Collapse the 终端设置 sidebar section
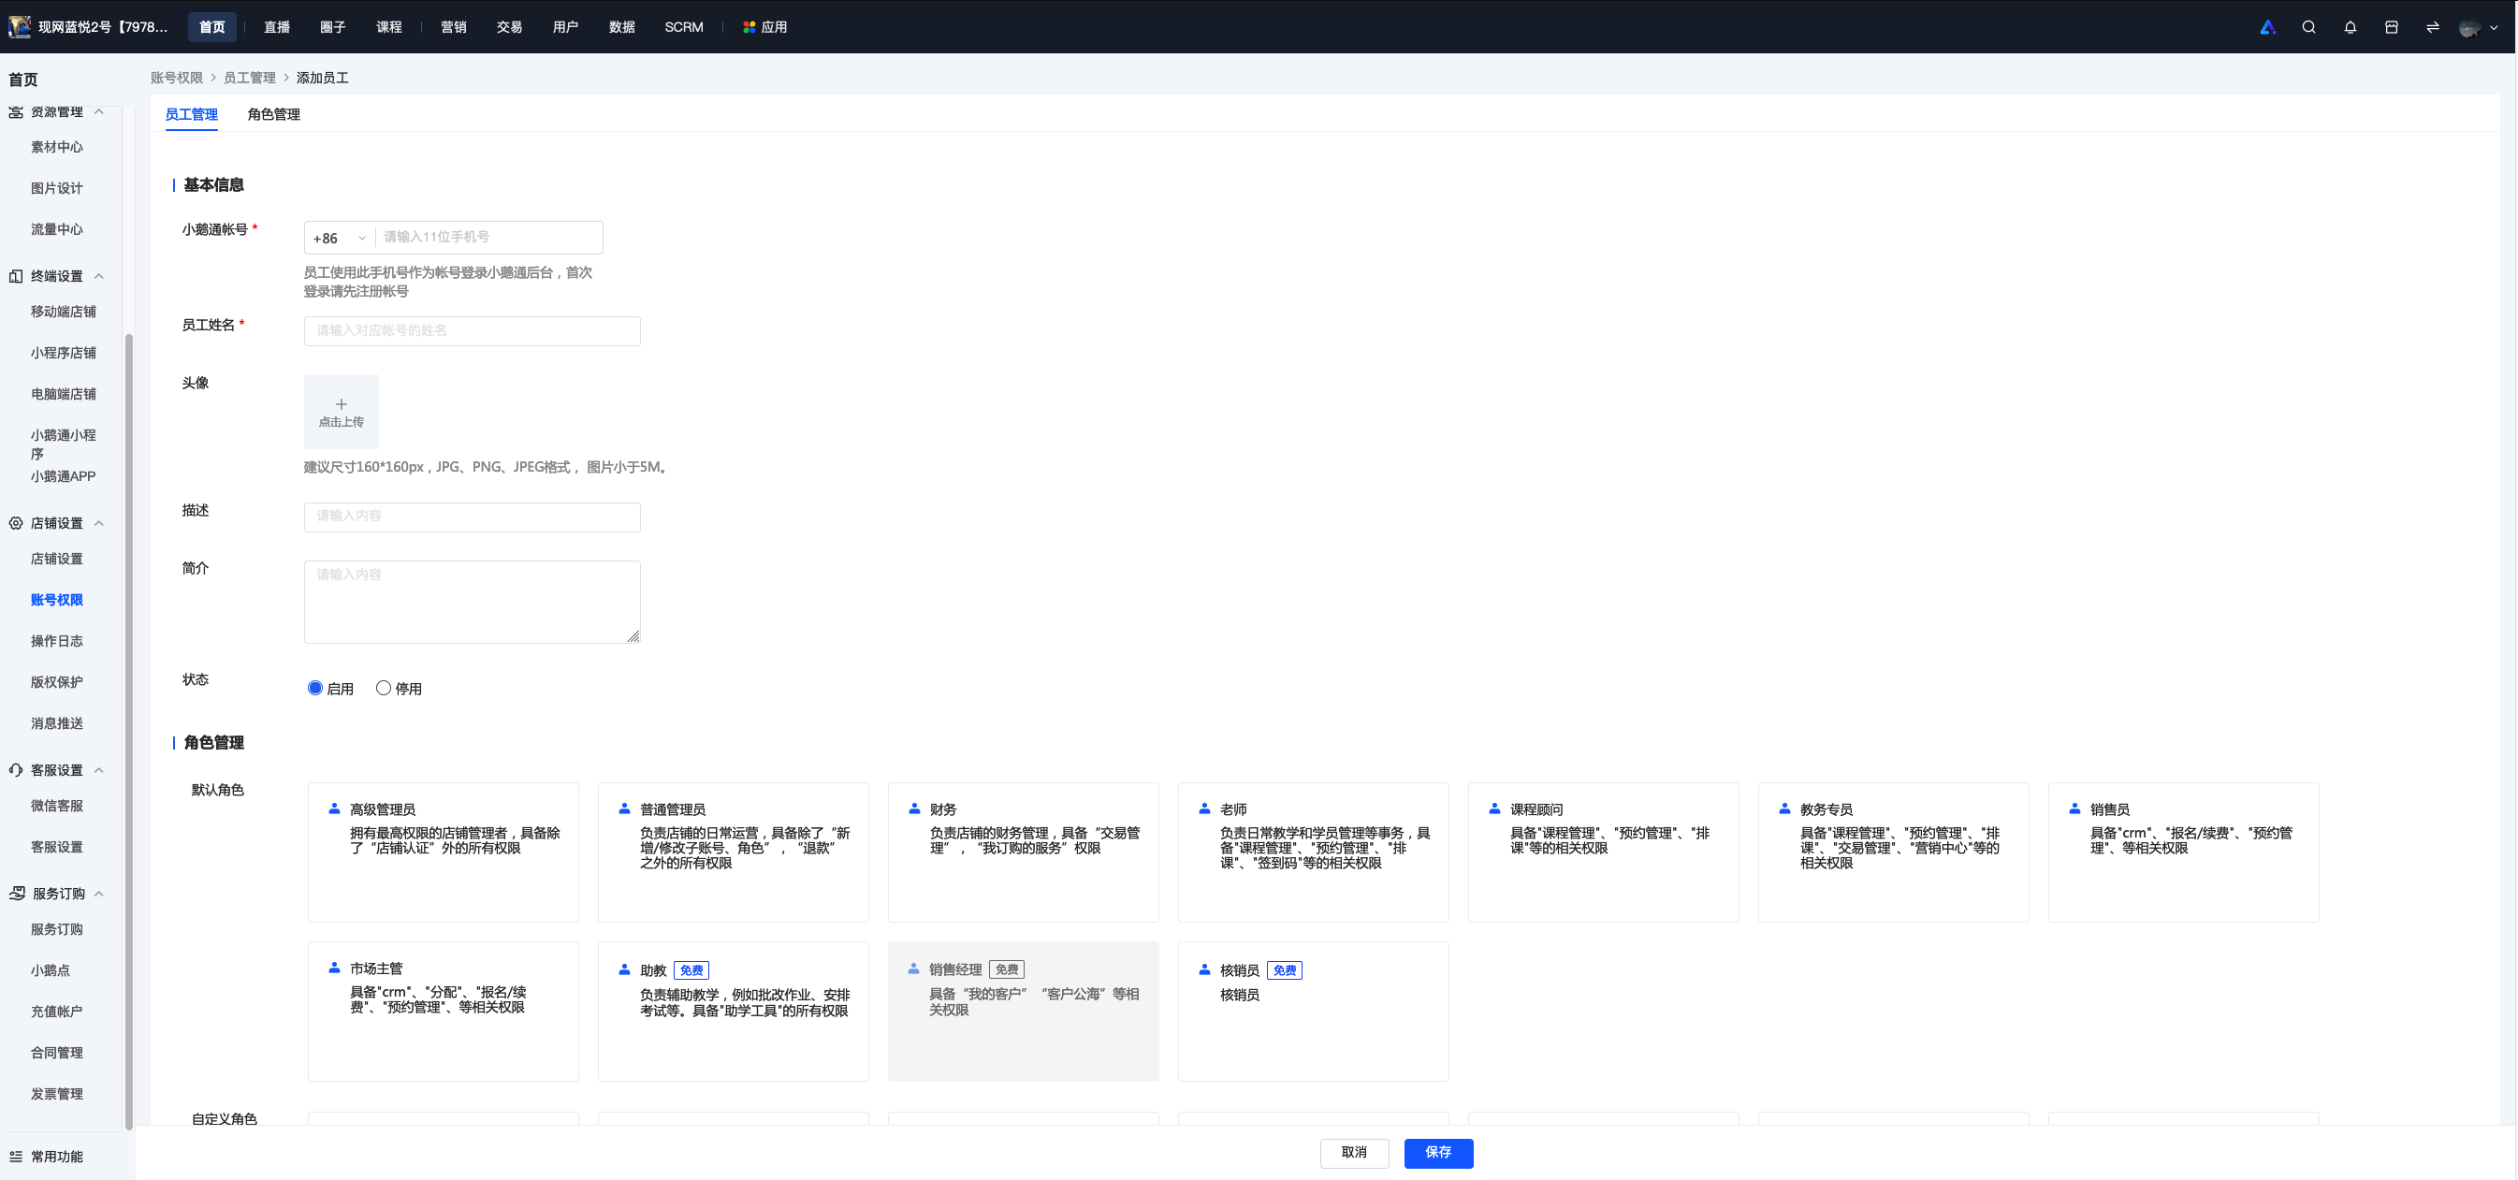This screenshot has height=1180, width=2518. (x=99, y=277)
